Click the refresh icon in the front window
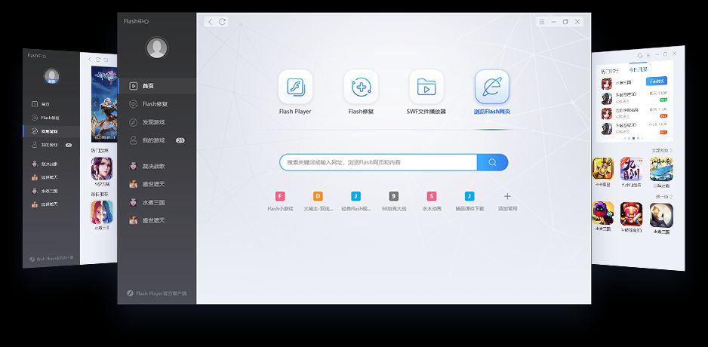 pyautogui.click(x=222, y=22)
